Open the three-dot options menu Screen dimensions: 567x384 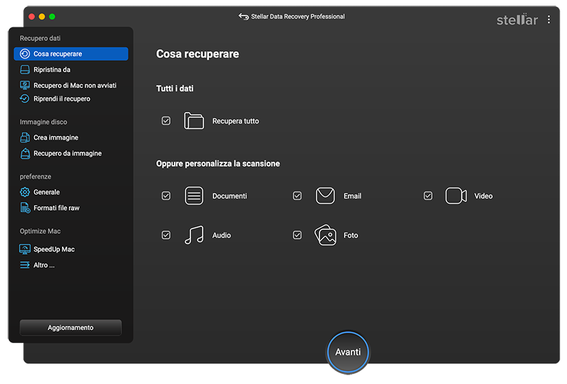[549, 20]
